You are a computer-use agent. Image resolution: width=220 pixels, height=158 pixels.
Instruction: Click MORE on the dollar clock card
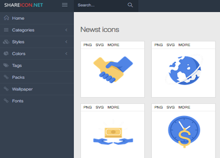[x=184, y=107]
